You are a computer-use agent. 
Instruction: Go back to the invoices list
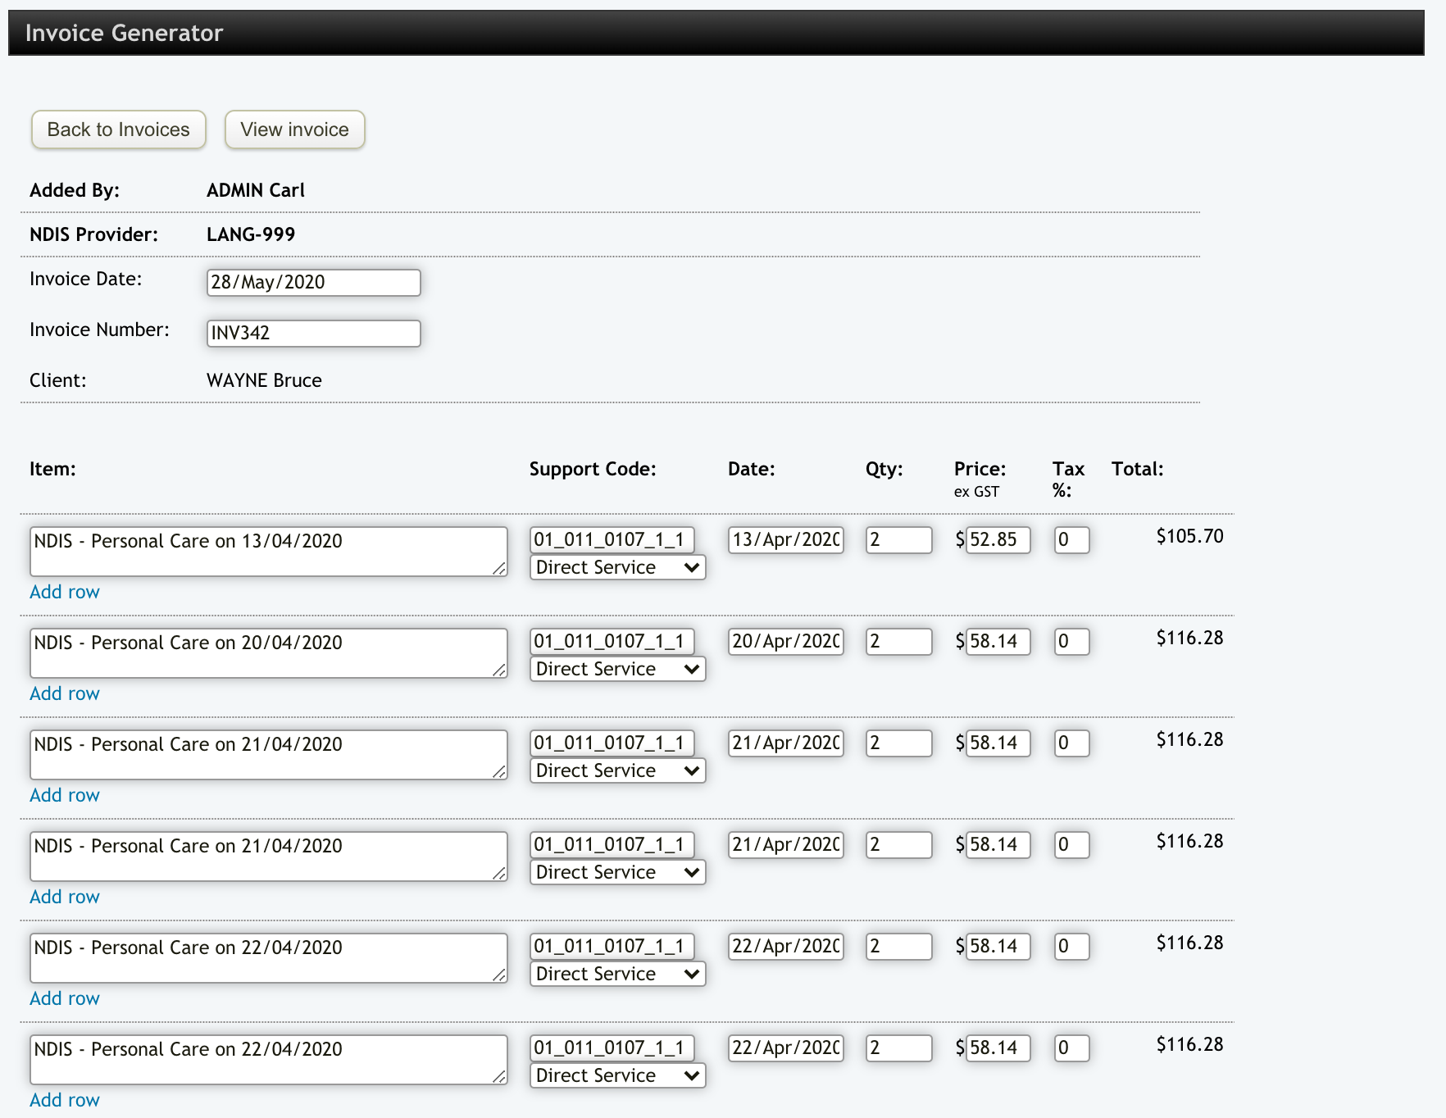click(x=119, y=130)
